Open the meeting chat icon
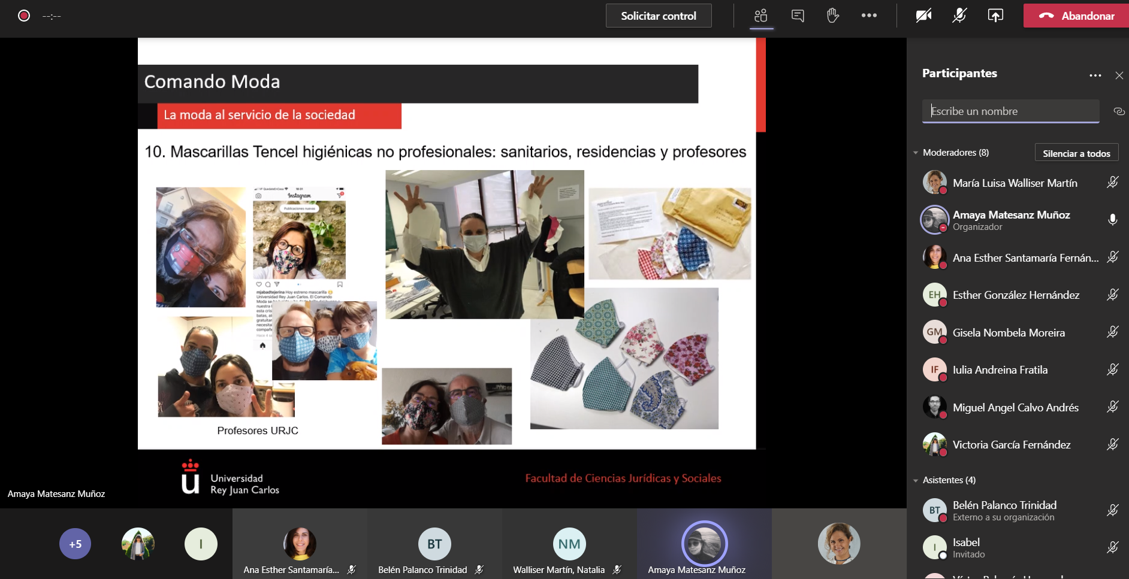Image resolution: width=1129 pixels, height=579 pixels. tap(797, 16)
